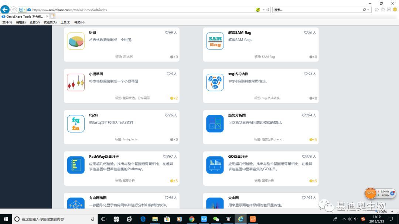Open the GO富集分析 tool icon

click(x=215, y=165)
